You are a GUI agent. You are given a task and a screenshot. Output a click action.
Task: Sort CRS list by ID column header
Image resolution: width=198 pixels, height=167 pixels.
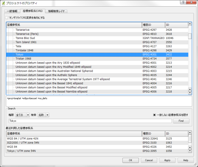tap(177, 25)
